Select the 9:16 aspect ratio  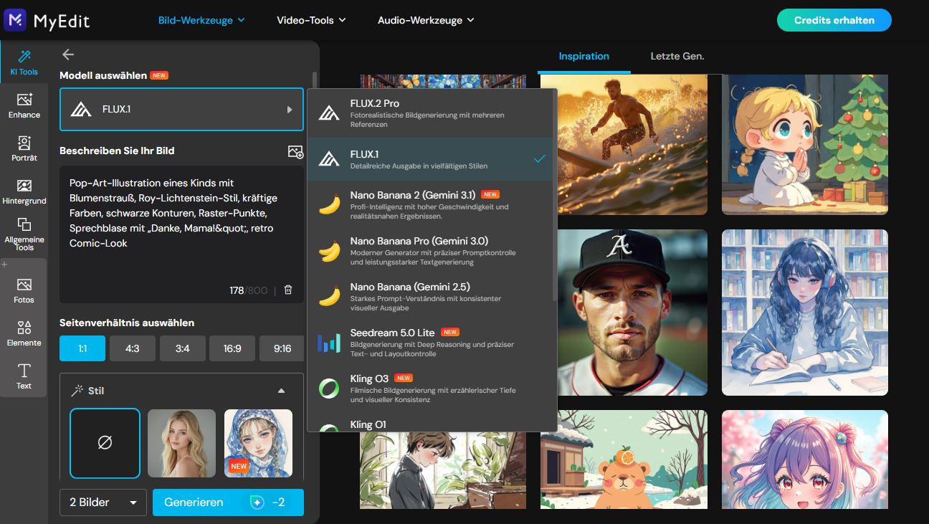(x=282, y=348)
